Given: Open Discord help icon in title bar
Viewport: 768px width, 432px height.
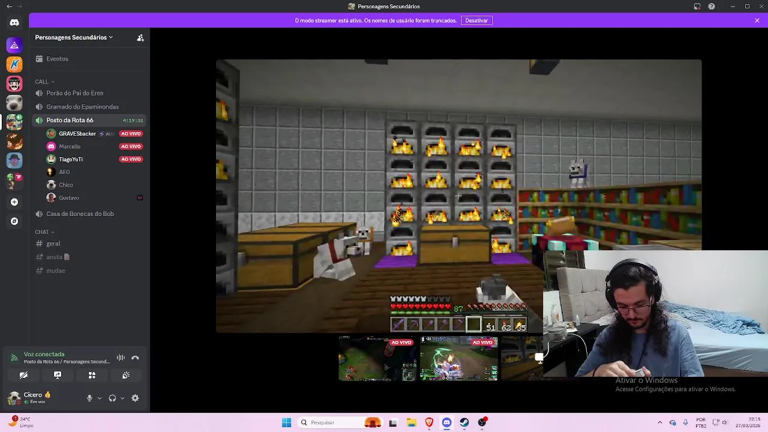Looking at the screenshot, I should click(712, 6).
